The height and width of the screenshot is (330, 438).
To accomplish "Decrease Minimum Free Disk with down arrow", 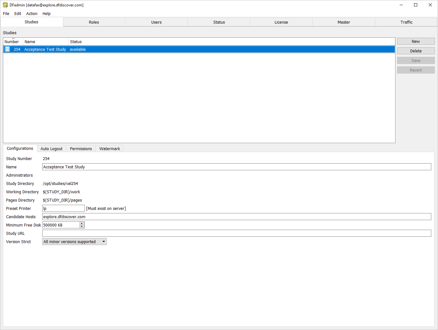I will (x=82, y=226).
